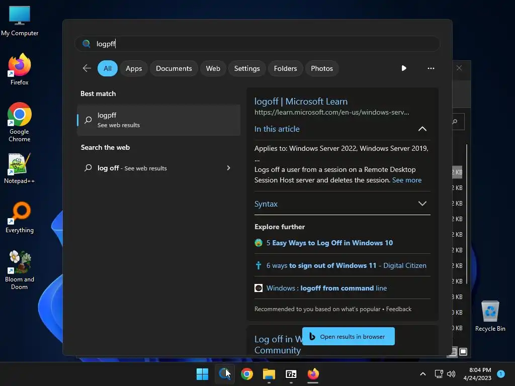515x386 pixels.
Task: Open the notification badge icon
Action: tap(501, 374)
